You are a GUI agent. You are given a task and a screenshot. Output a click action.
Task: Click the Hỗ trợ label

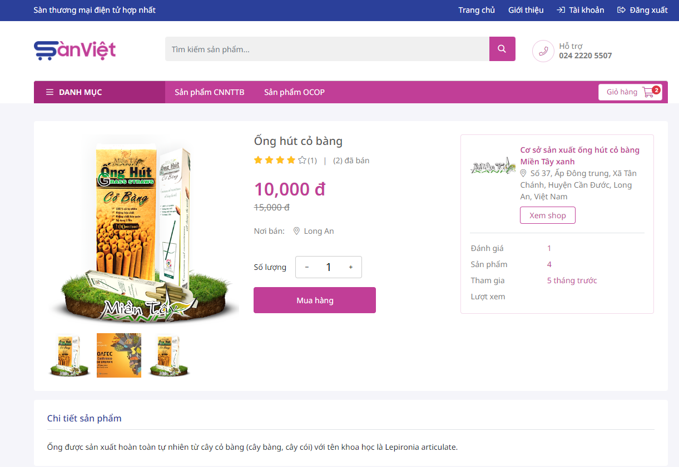(571, 46)
